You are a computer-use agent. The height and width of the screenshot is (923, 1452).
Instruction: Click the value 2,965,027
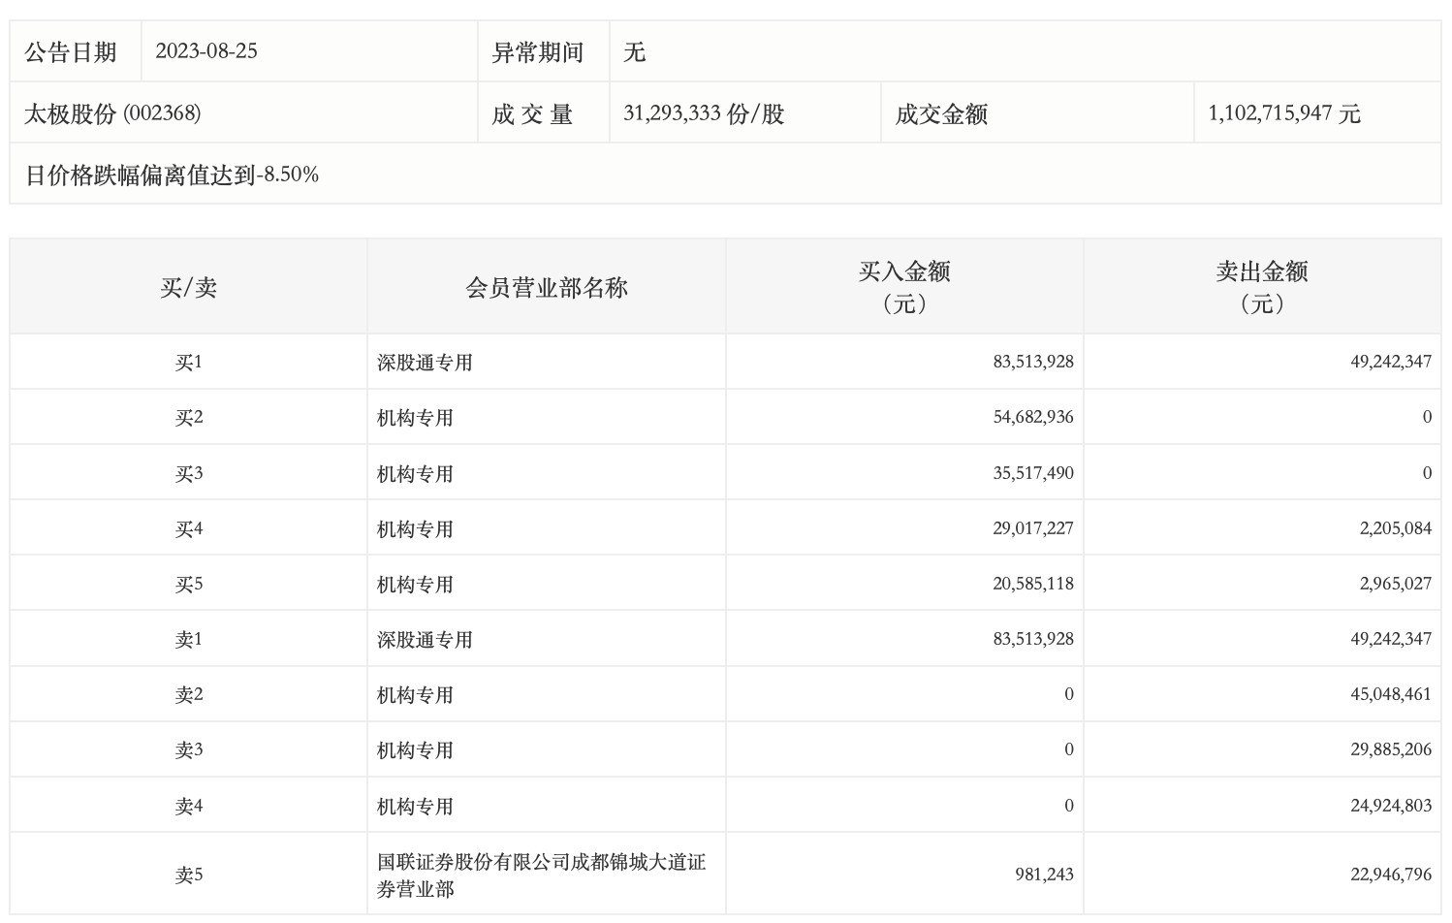point(1396,584)
